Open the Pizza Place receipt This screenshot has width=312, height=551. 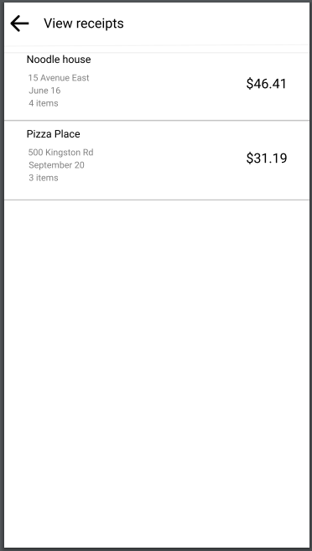coord(157,160)
